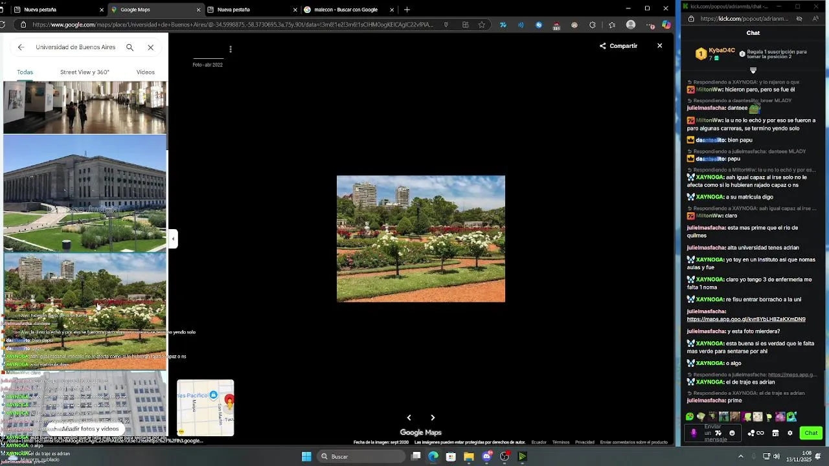Click the green Chat send button
Image resolution: width=829 pixels, height=466 pixels.
pyautogui.click(x=811, y=433)
